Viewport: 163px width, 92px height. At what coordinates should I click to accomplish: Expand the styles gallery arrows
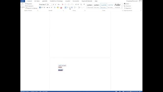pyautogui.click(x=122, y=8)
